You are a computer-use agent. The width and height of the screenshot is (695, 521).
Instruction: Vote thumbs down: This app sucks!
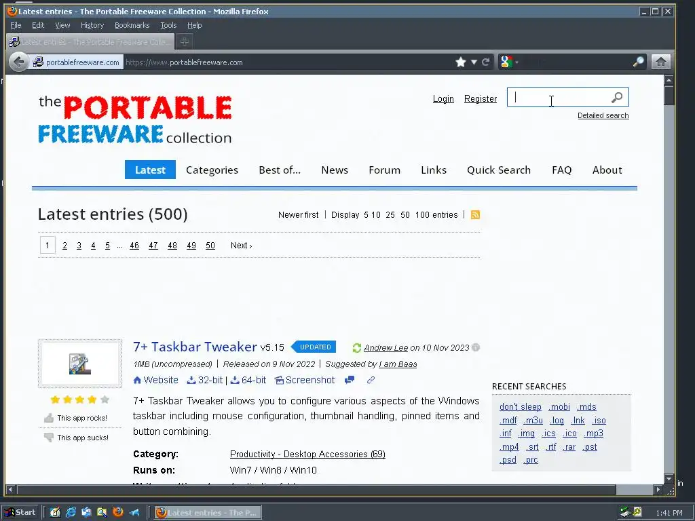pos(76,438)
